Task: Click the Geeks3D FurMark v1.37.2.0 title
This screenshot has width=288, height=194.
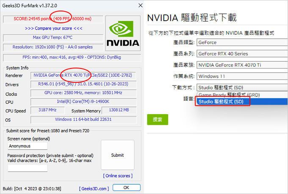Action: [x=30, y=5]
